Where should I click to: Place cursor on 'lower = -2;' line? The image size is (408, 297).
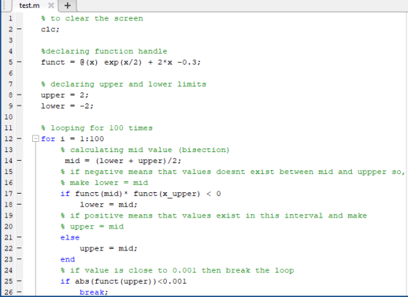pyautogui.click(x=67, y=106)
